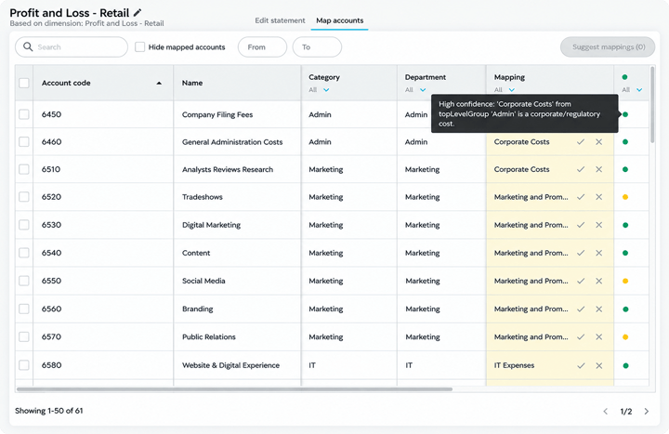Select row 6580 Website checkbox
Image resolution: width=669 pixels, height=434 pixels.
24,365
